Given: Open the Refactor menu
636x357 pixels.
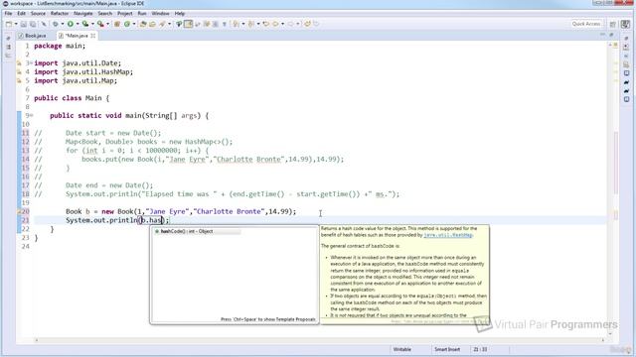Looking at the screenshot, I should tap(60, 13).
